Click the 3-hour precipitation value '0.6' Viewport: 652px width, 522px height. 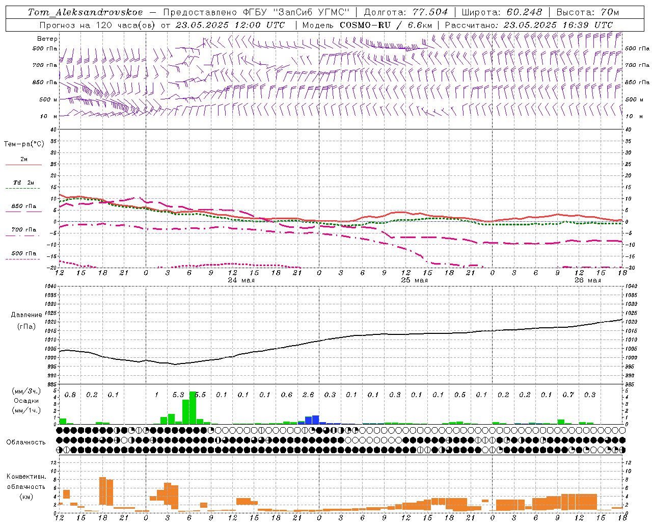click(287, 395)
